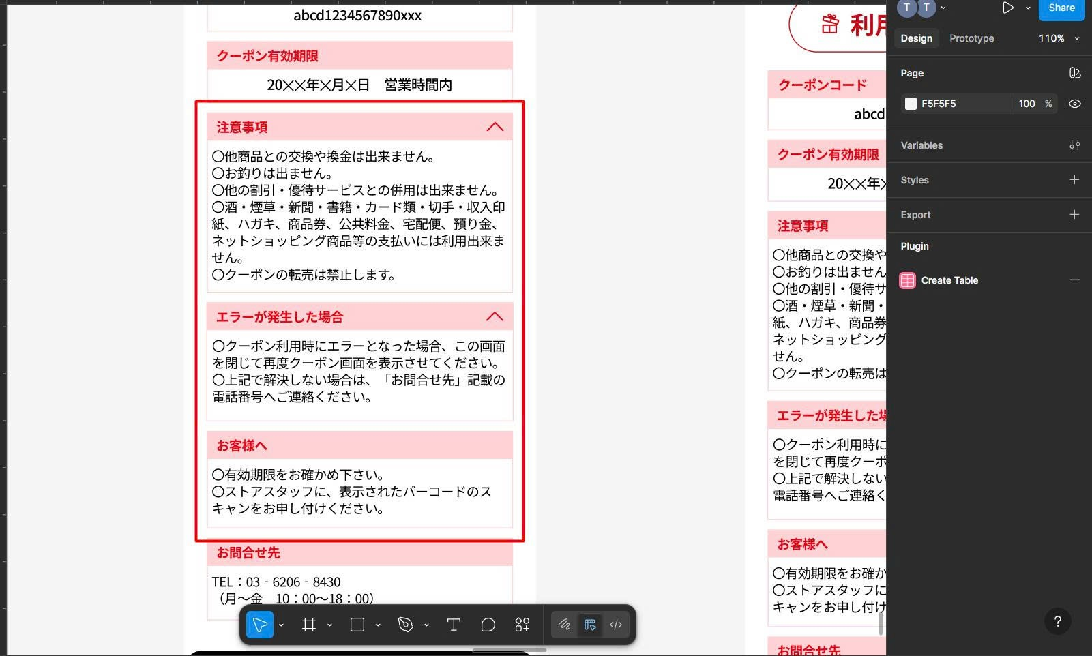The height and width of the screenshot is (656, 1092).
Task: Select the Rectangle shape tool
Action: pos(357,625)
